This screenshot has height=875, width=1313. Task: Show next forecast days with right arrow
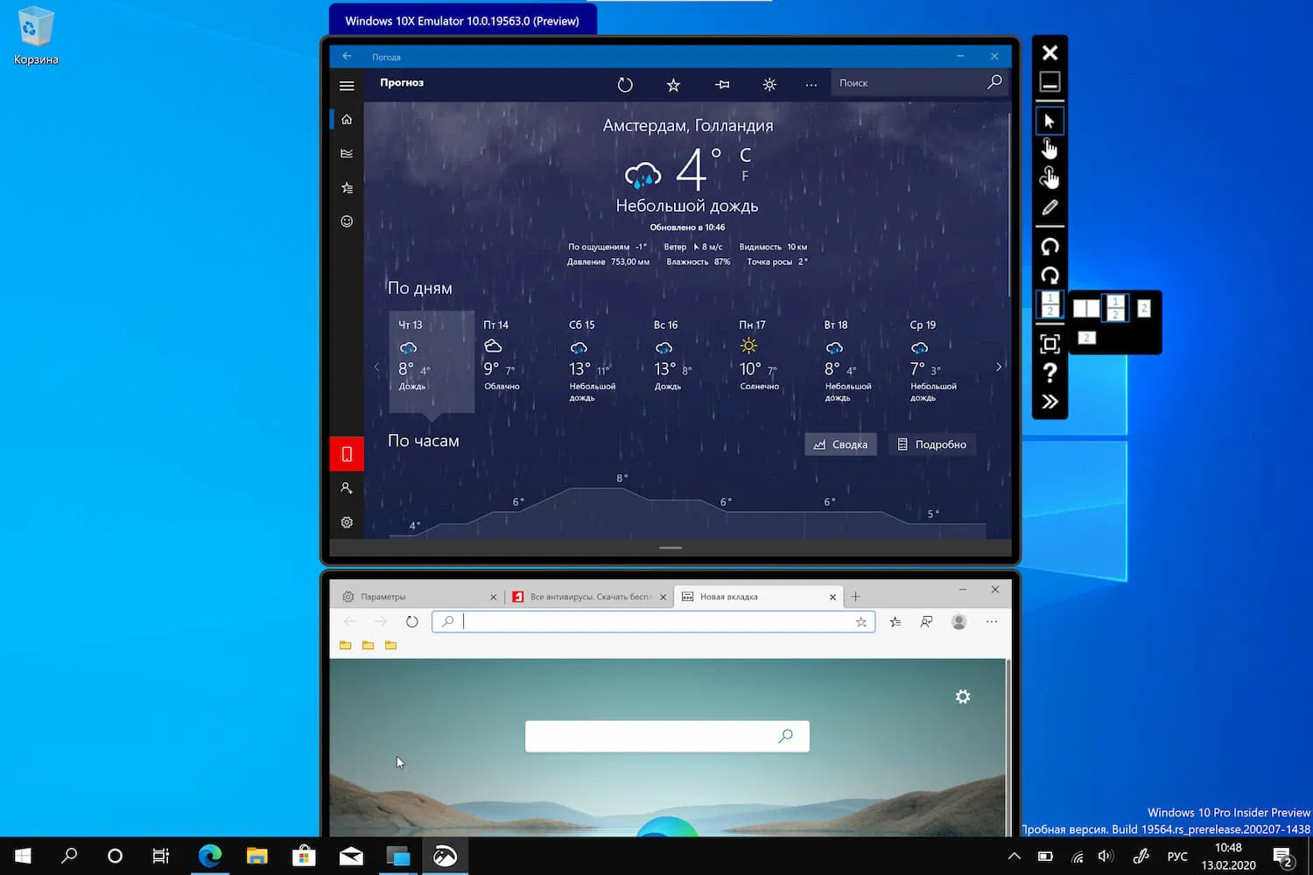[x=998, y=367]
